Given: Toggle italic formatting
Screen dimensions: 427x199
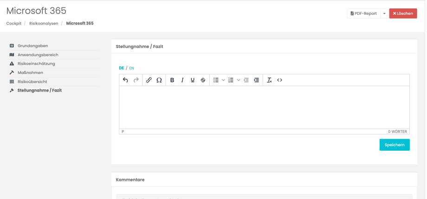Looking at the screenshot, I should pyautogui.click(x=182, y=80).
